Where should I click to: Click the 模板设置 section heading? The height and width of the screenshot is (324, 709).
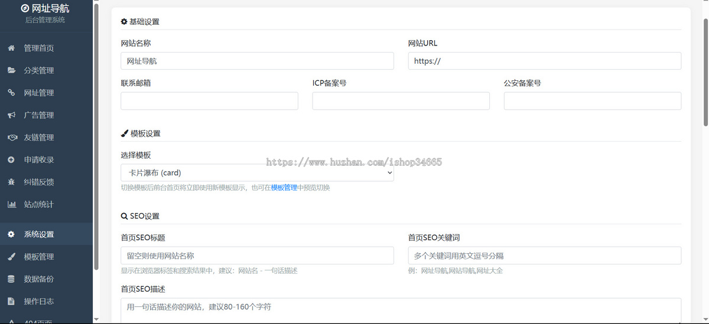pos(141,133)
